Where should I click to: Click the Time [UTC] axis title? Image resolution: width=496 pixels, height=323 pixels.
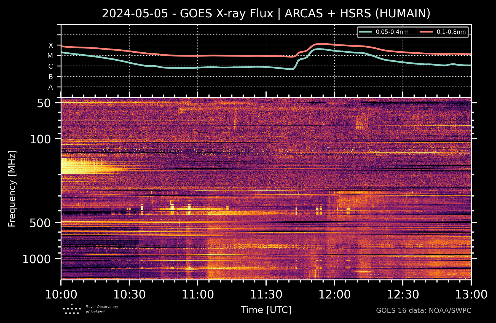coord(266,310)
